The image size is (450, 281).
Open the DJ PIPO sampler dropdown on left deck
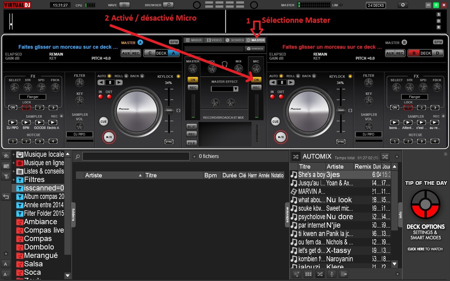point(80,134)
